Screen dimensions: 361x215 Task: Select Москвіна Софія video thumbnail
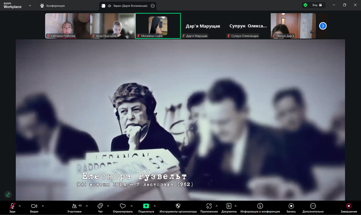point(158,26)
